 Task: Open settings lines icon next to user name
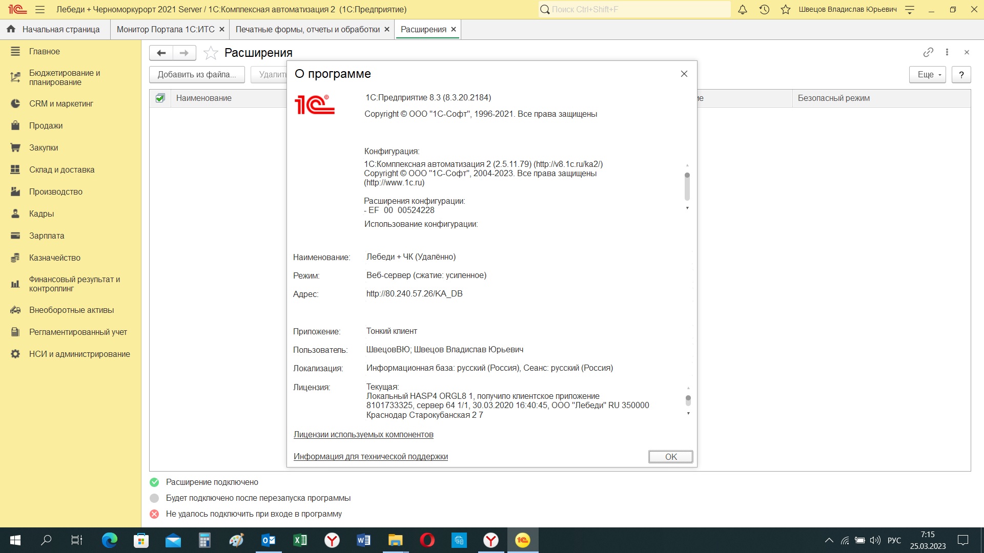pos(910,9)
